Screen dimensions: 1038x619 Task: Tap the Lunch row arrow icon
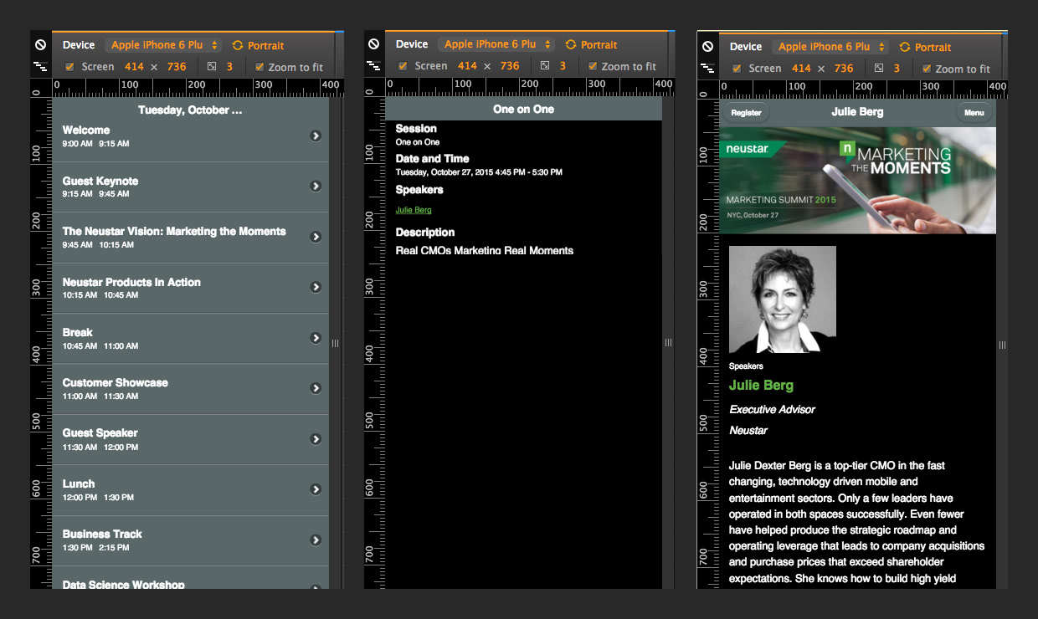(x=316, y=489)
